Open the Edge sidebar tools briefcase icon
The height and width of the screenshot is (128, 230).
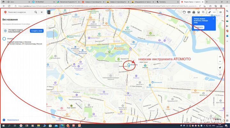click(227, 21)
